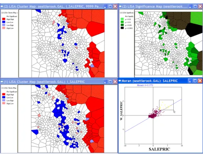Open system menu icon of LISA Significance Map
The height and width of the screenshot is (154, 203).
[120, 6]
